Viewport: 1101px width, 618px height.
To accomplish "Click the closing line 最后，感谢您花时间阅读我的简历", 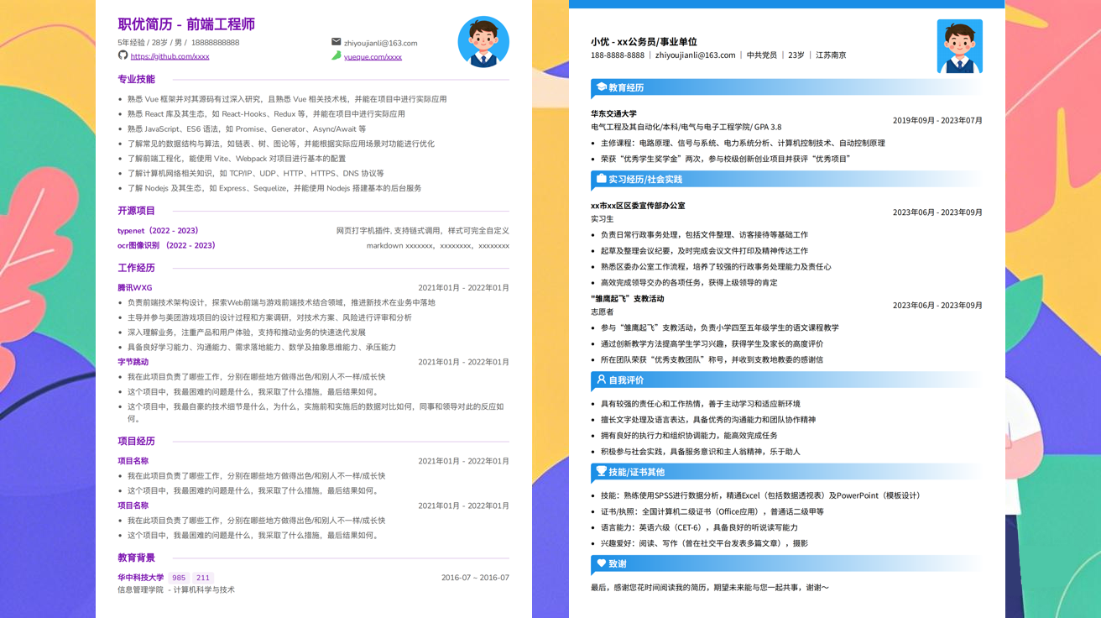I will (710, 587).
